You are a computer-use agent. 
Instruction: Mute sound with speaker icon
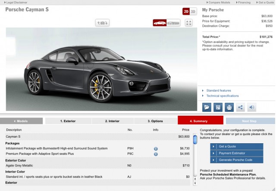click(252, 107)
